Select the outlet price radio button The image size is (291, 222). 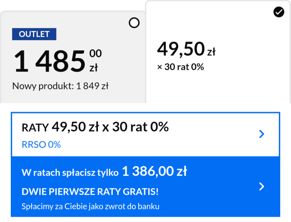(x=134, y=23)
